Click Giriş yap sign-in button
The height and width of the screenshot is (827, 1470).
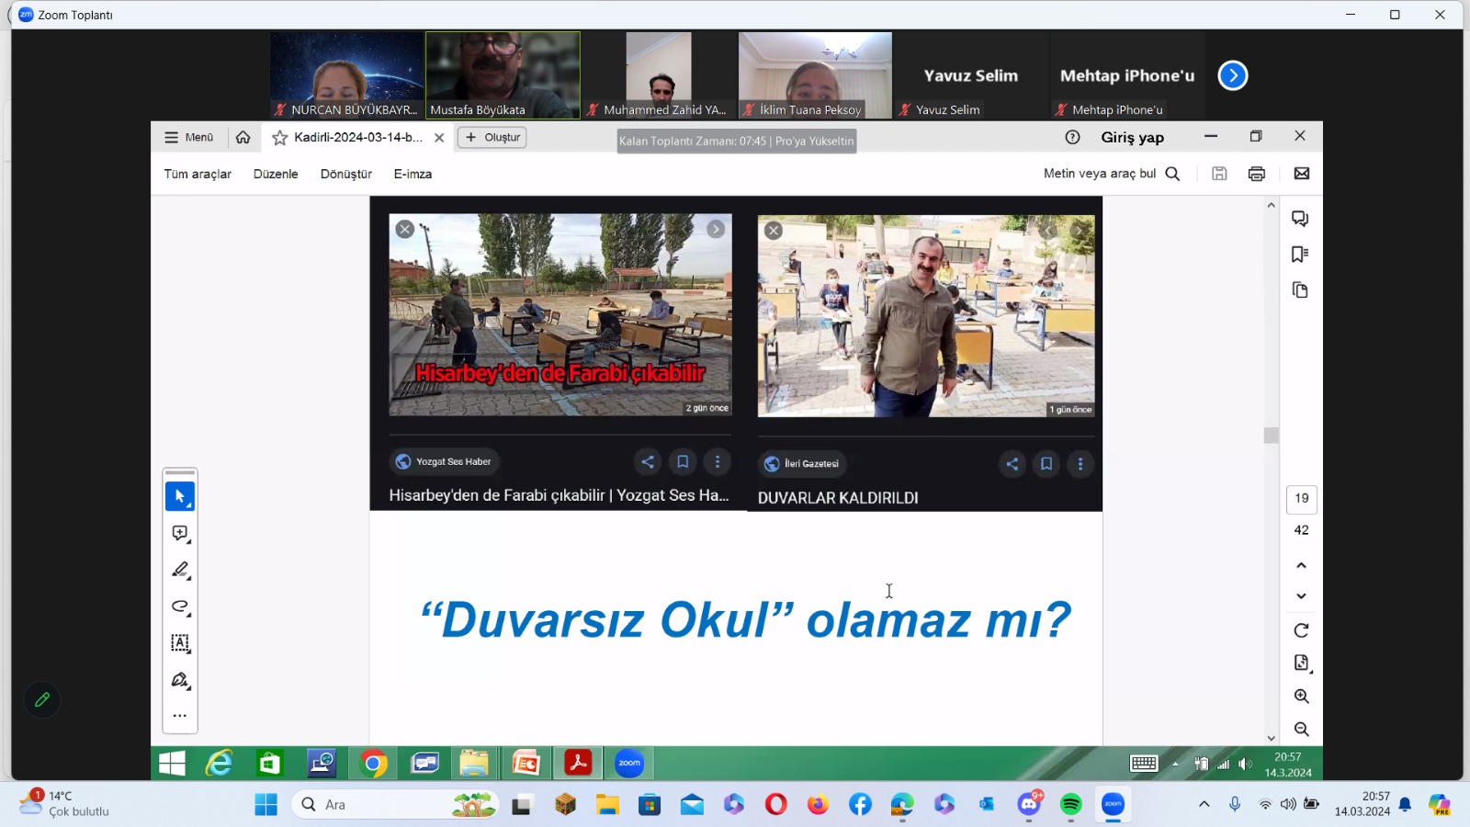coord(1132,137)
